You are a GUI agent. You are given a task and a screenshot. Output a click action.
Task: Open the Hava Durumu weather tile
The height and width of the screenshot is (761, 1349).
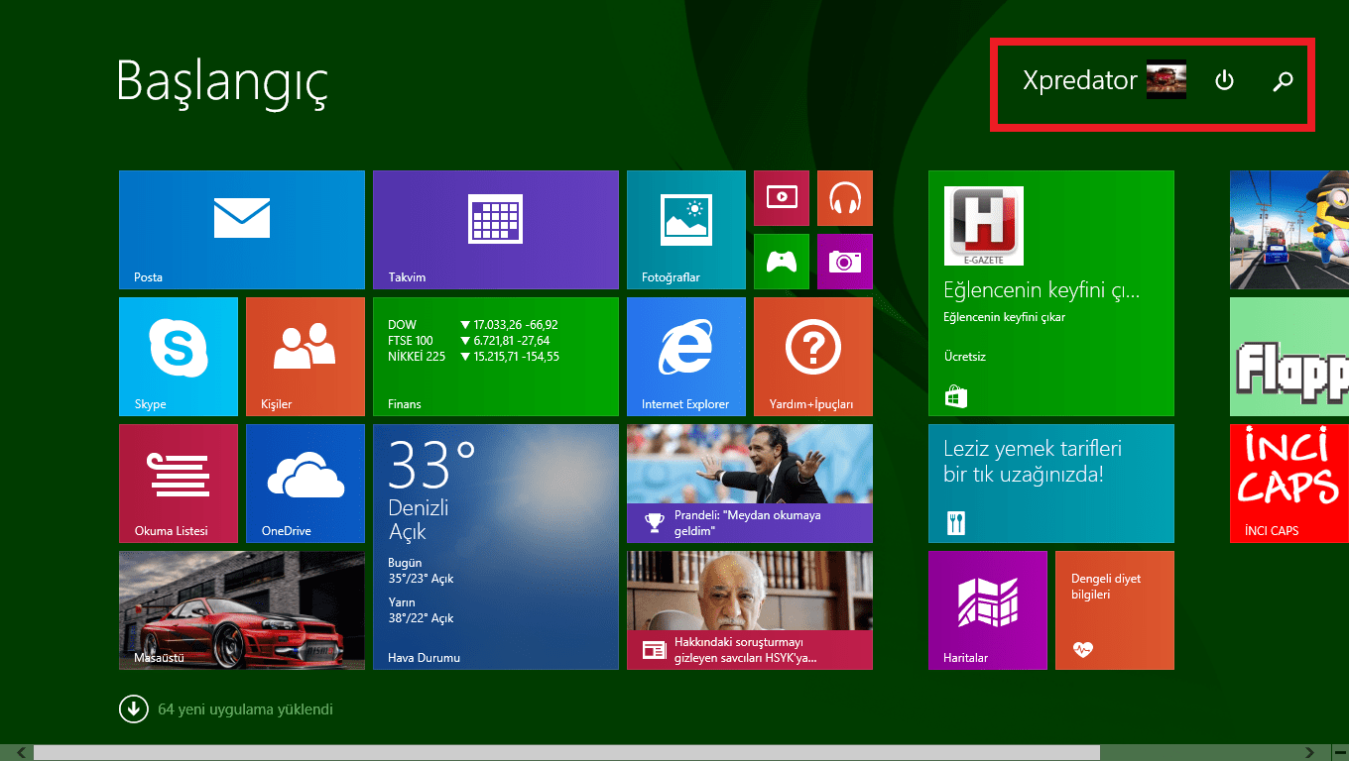tap(496, 547)
